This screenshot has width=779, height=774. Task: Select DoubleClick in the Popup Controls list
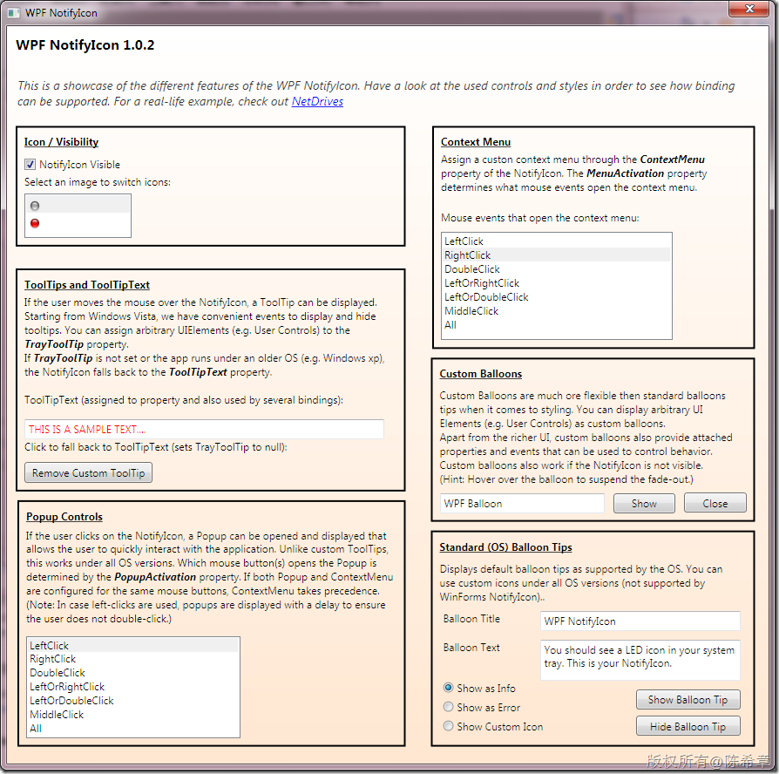tap(133, 673)
